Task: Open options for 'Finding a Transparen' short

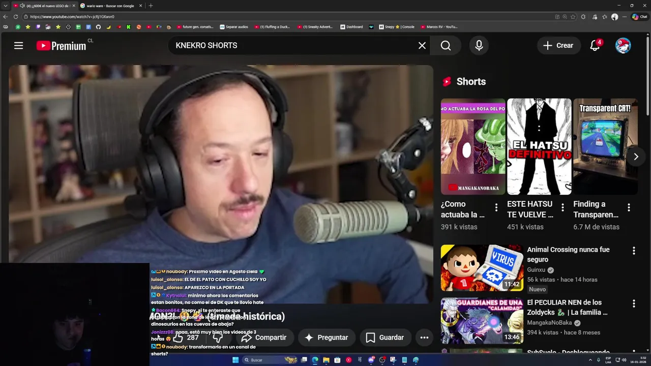Action: coord(629,207)
